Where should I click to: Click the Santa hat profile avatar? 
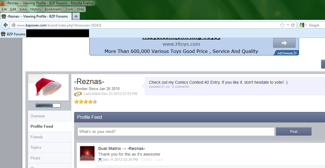pos(48,87)
